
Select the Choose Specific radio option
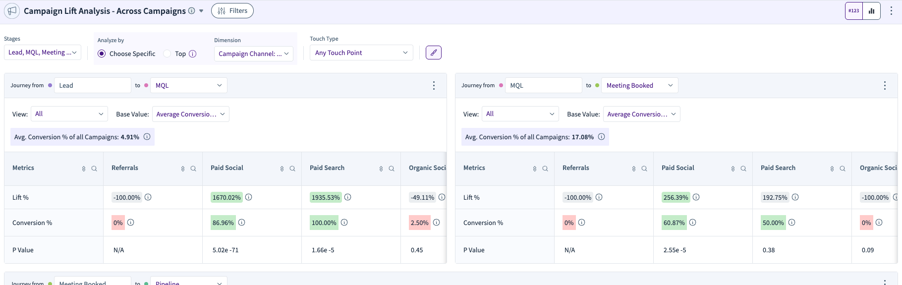102,54
